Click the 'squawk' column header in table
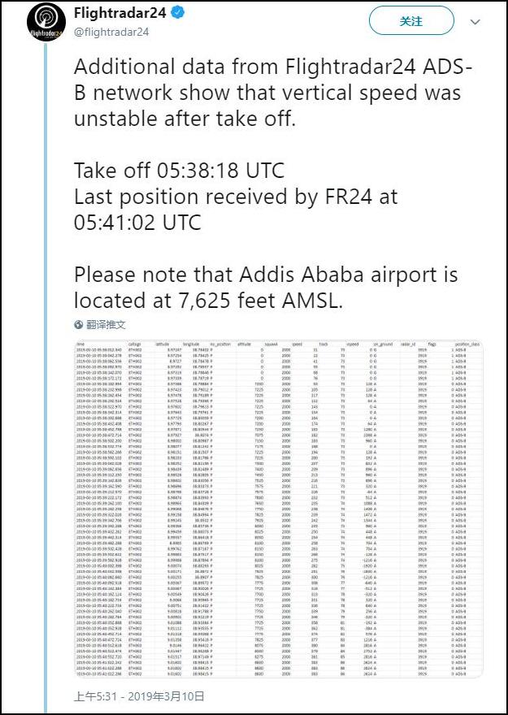 (281, 344)
